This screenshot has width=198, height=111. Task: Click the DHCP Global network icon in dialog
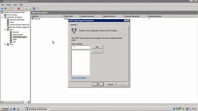click(x=74, y=31)
